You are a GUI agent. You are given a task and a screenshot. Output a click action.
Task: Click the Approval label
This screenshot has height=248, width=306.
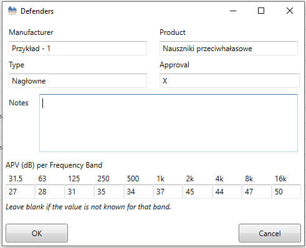(x=175, y=65)
